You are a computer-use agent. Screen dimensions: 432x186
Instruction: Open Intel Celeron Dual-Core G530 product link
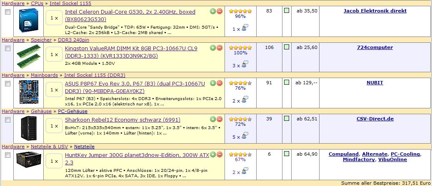pos(130,16)
